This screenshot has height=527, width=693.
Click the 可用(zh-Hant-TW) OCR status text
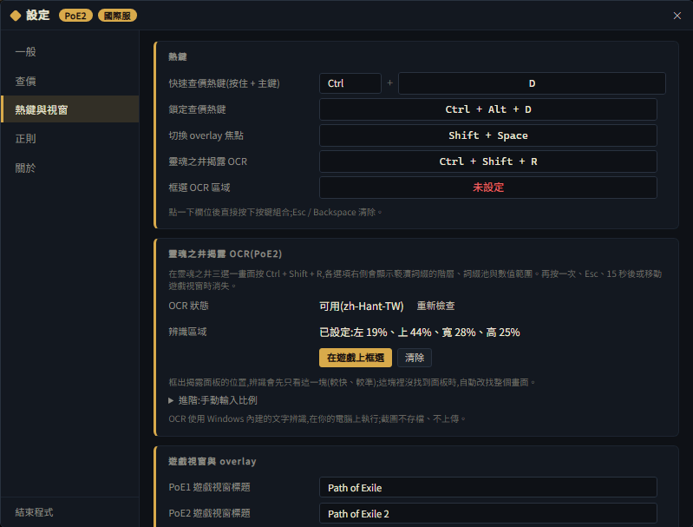click(x=361, y=306)
